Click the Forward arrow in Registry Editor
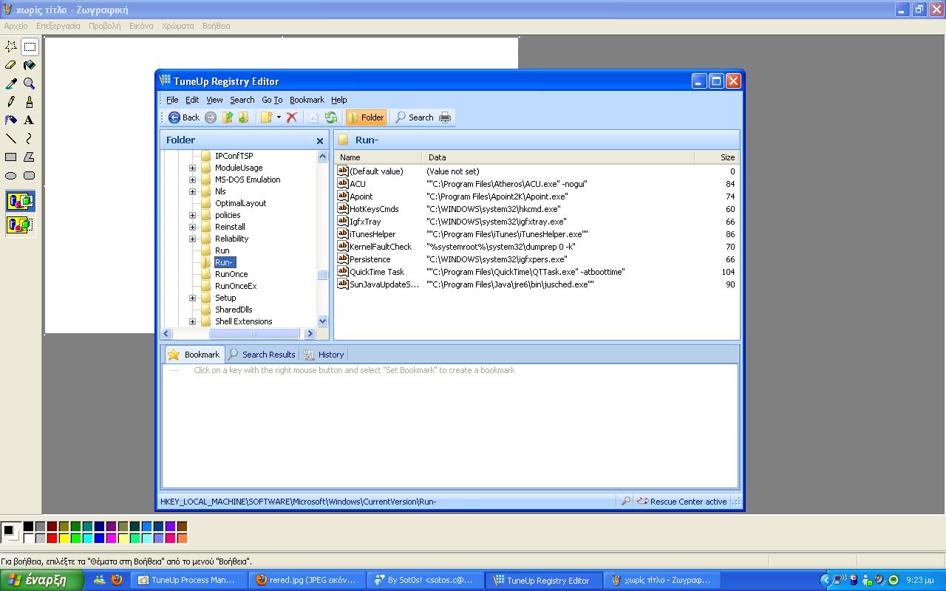Screen dimensions: 946x591 click(211, 117)
